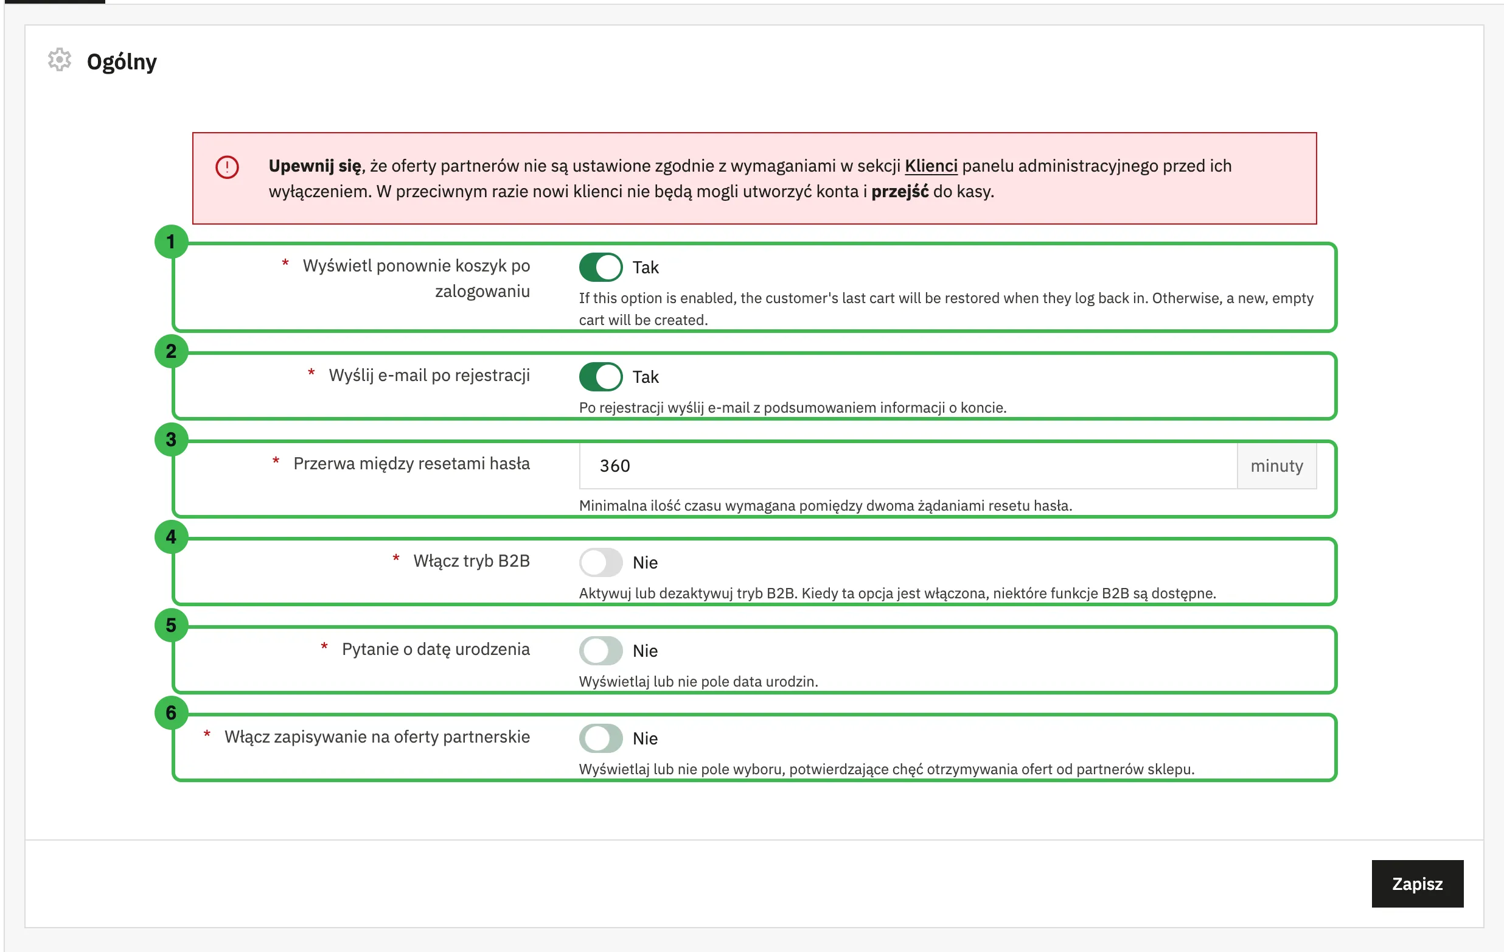Click label 'Wyświetl ponownie koszyk po zalogowaniu'
1504x952 pixels.
pyautogui.click(x=416, y=278)
